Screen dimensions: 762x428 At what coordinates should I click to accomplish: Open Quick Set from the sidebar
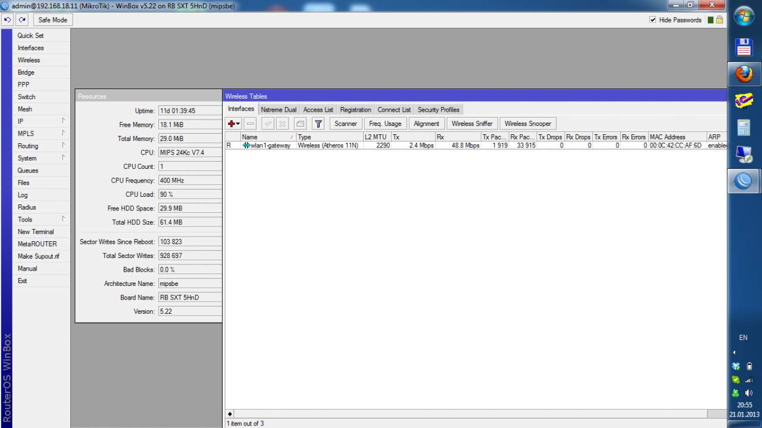[x=30, y=36]
